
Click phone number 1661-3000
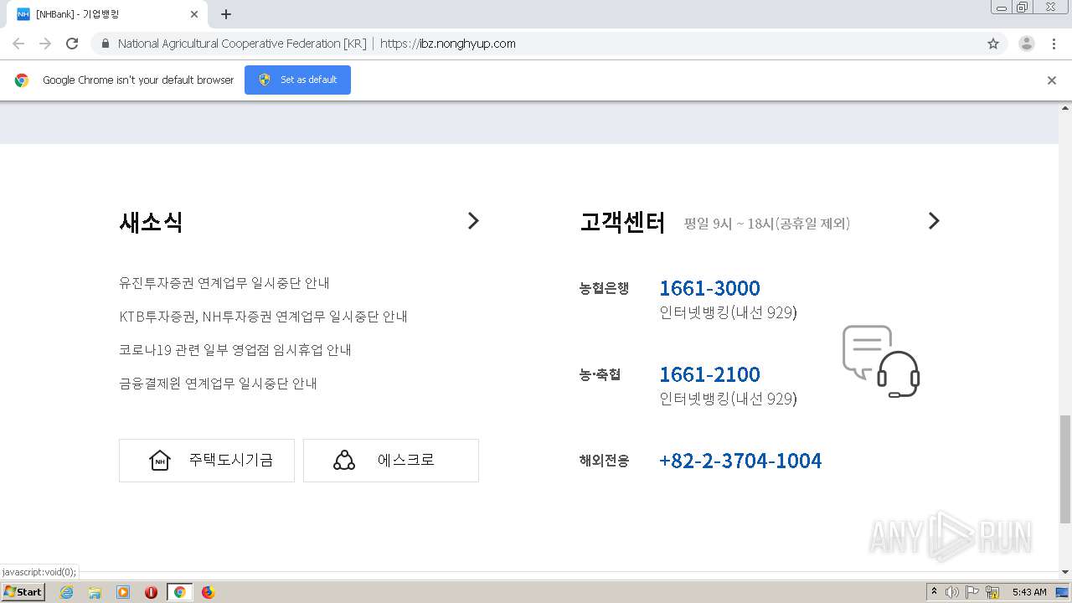point(709,288)
